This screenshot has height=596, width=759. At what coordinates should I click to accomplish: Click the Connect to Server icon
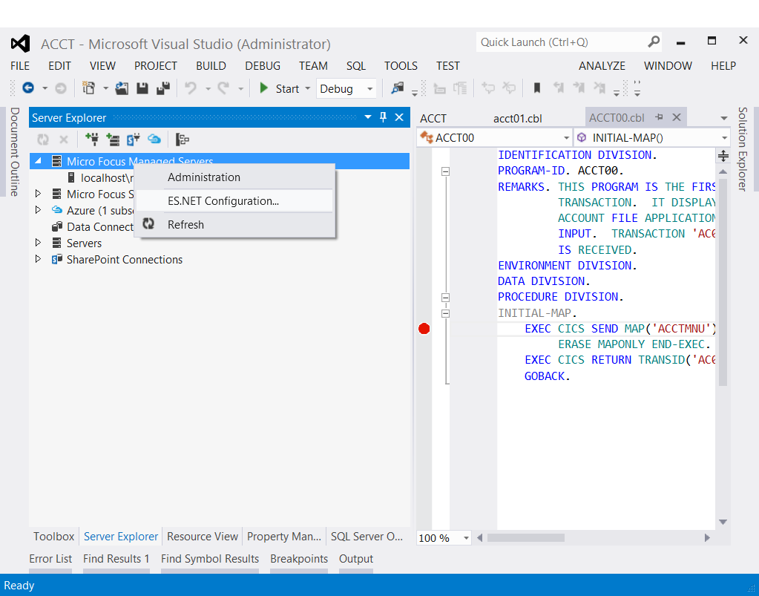[113, 139]
